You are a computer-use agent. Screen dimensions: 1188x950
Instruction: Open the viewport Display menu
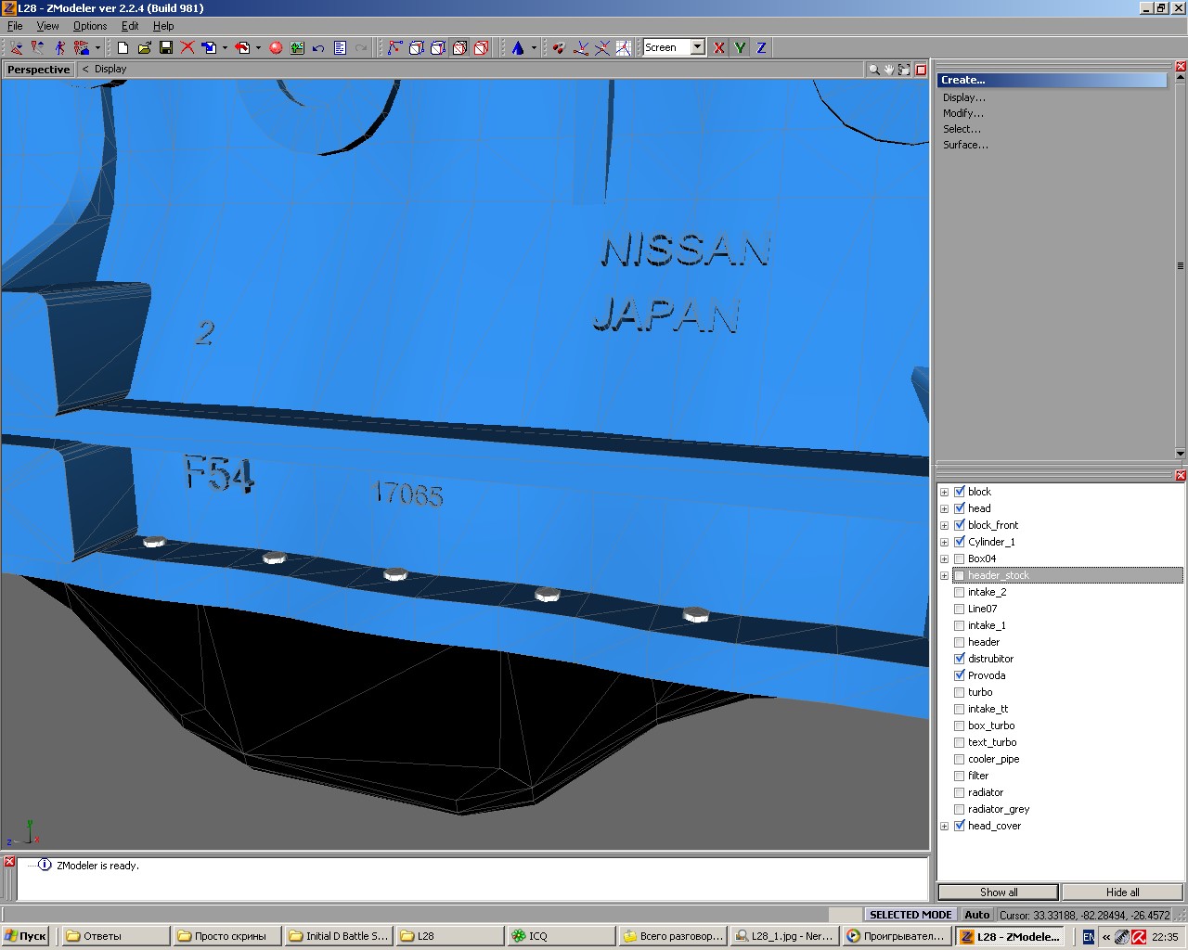[x=110, y=69]
